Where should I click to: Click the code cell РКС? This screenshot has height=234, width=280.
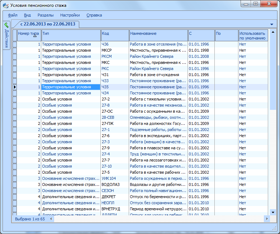pos(115,69)
